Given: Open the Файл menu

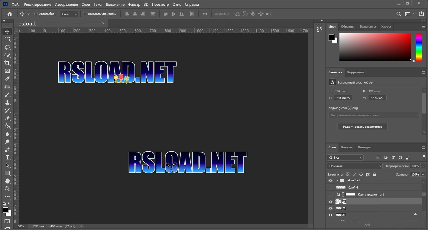Looking at the screenshot, I should coord(16,5).
